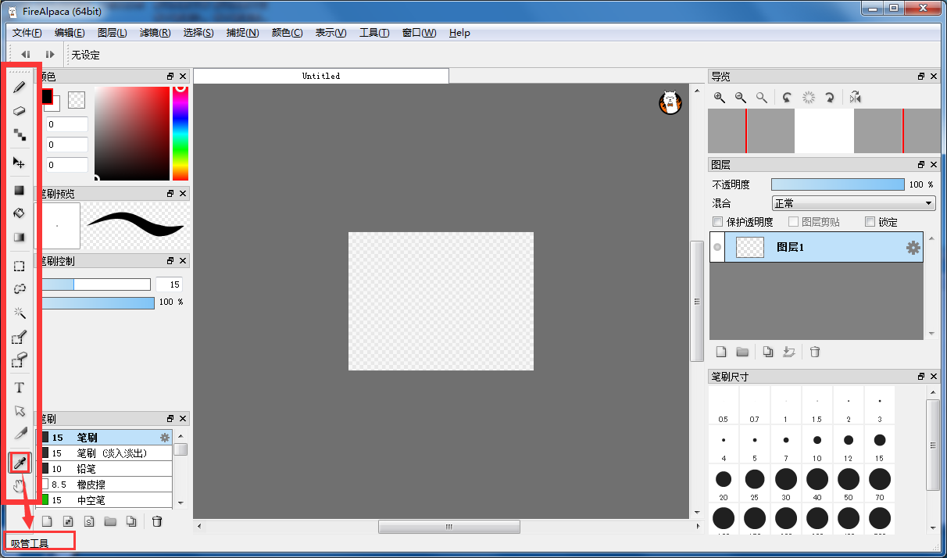This screenshot has height=558, width=947.
Task: Check the 保护透明度 option
Action: coord(717,221)
